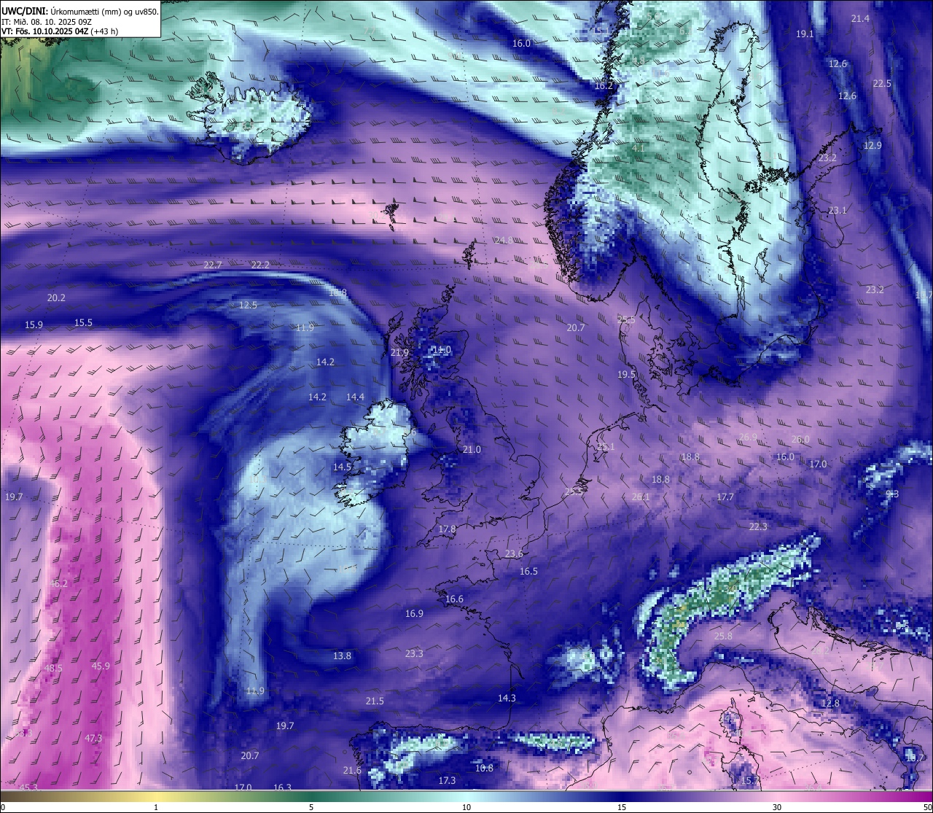Click the map value 14.3

[507, 698]
